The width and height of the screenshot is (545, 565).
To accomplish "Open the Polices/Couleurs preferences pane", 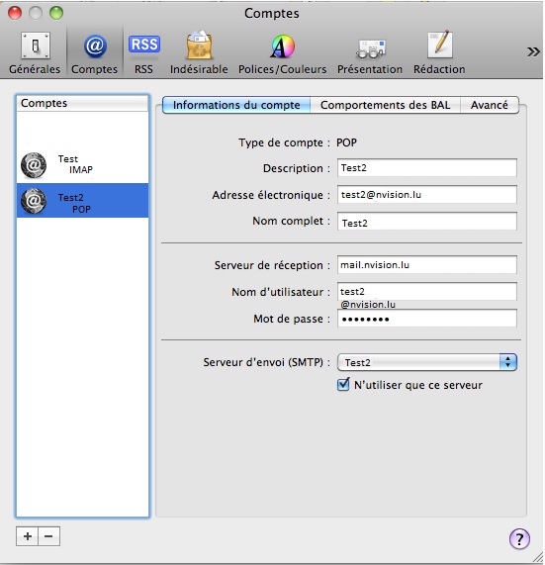I will 283,53.
